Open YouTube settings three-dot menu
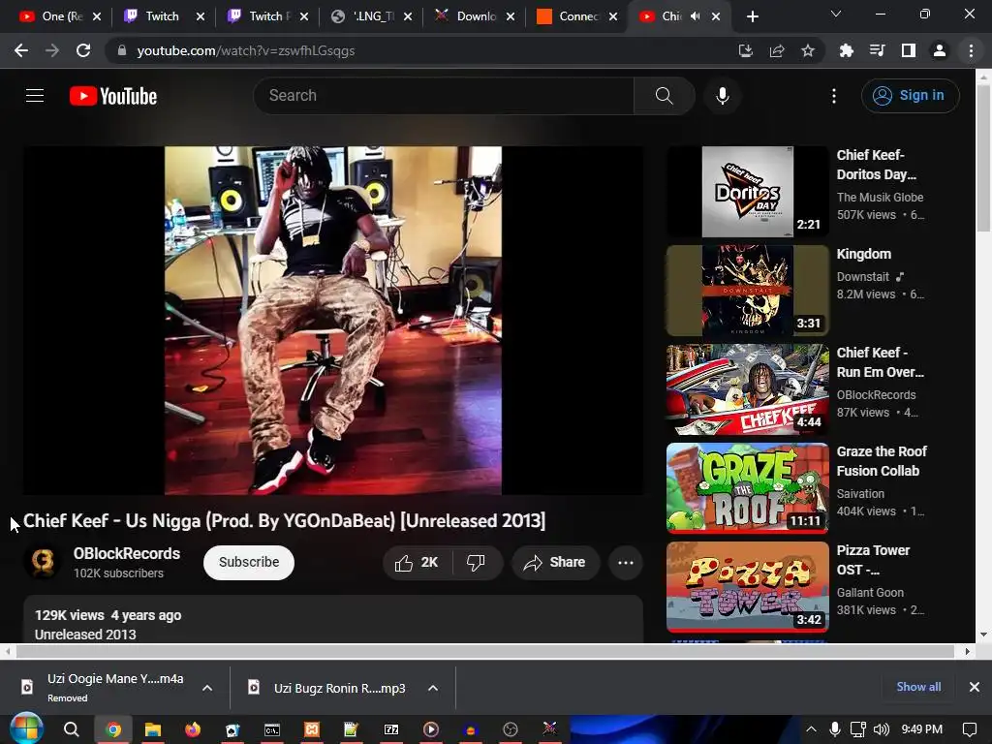 (834, 96)
